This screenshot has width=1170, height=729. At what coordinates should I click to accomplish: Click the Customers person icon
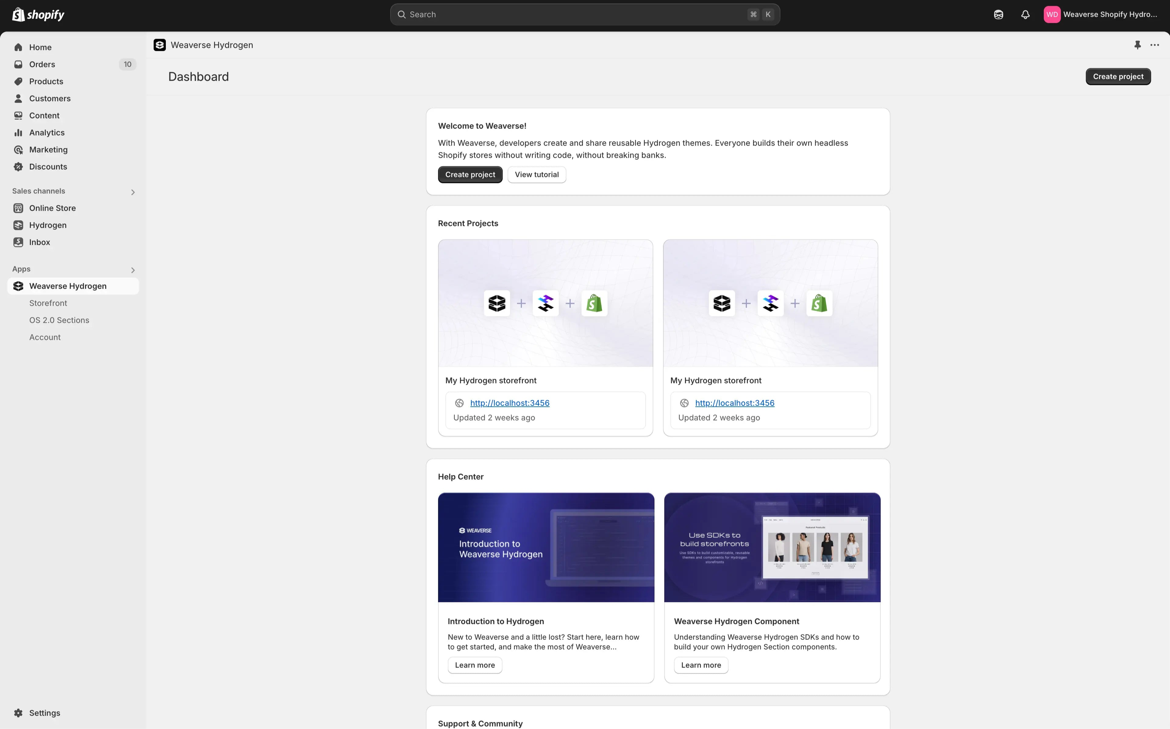tap(18, 98)
